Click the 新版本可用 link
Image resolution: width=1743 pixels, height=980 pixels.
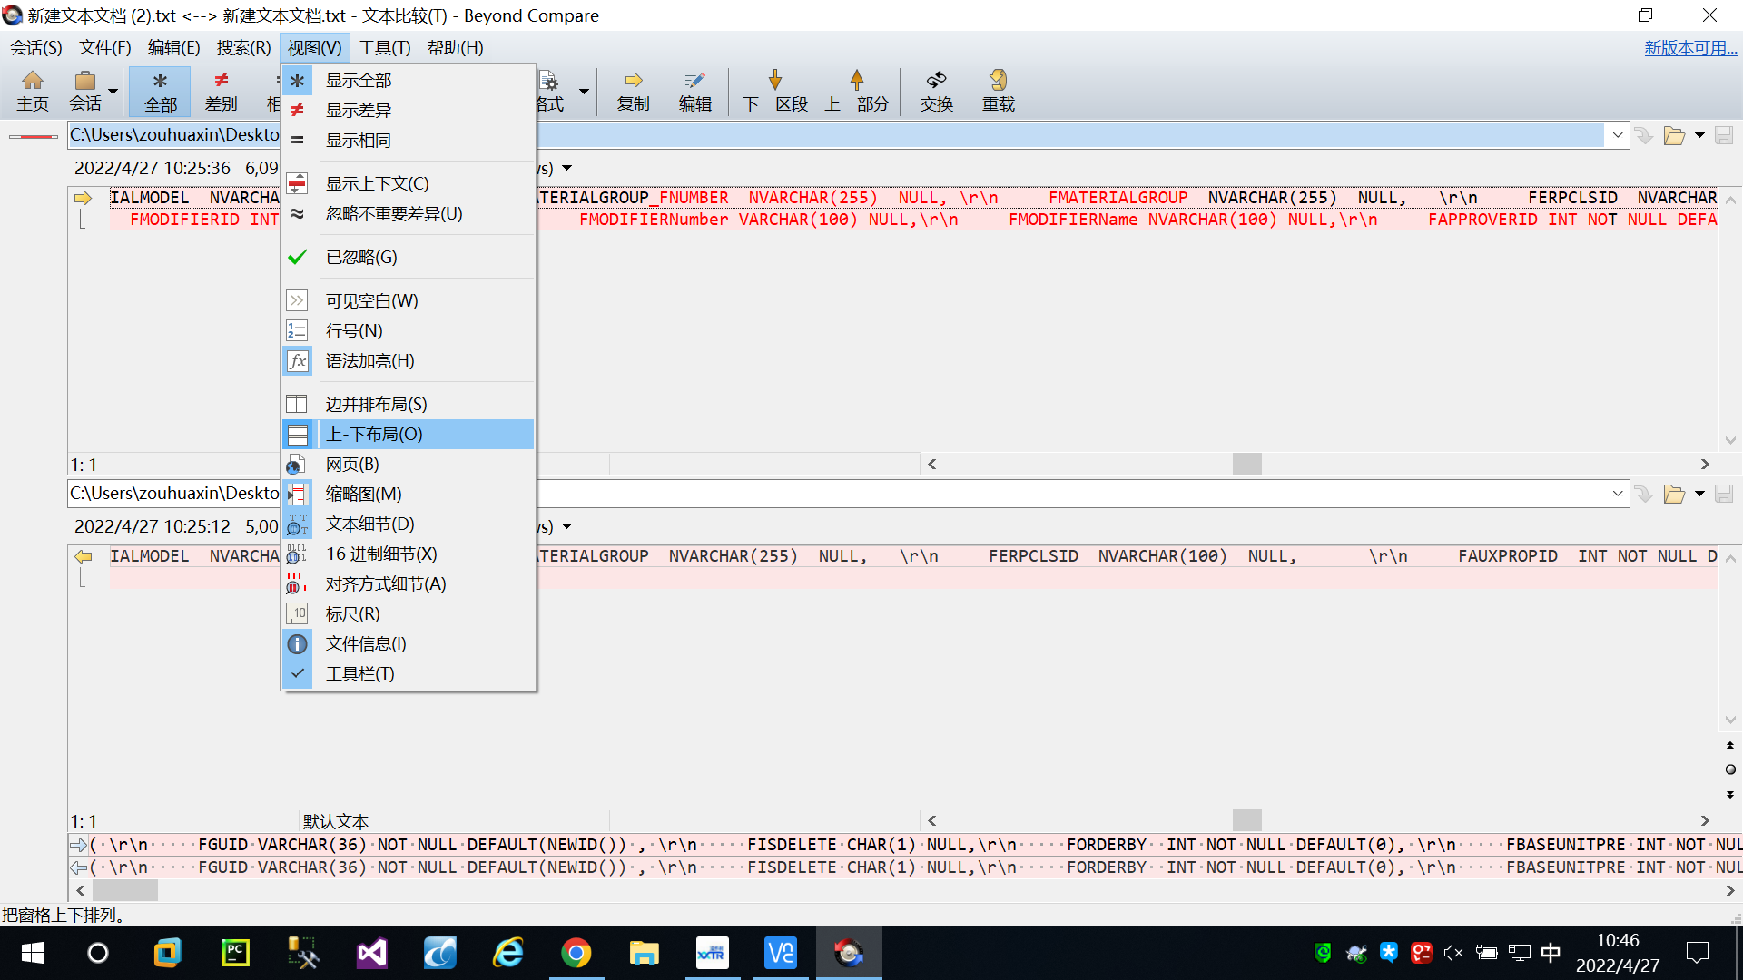click(x=1689, y=47)
